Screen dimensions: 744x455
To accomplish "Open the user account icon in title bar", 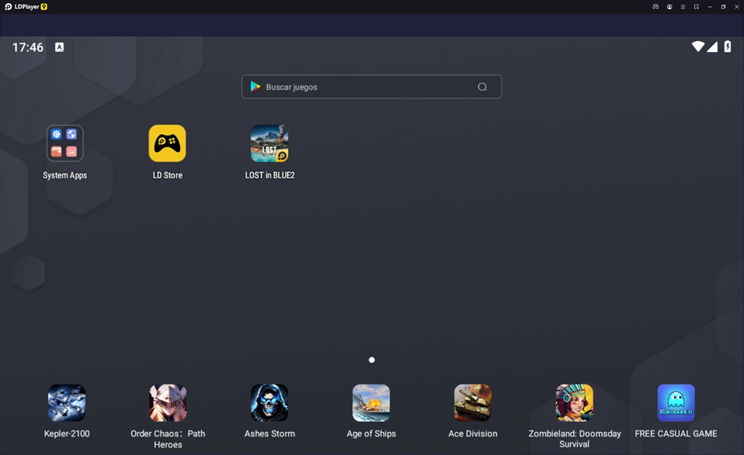I will click(x=669, y=7).
